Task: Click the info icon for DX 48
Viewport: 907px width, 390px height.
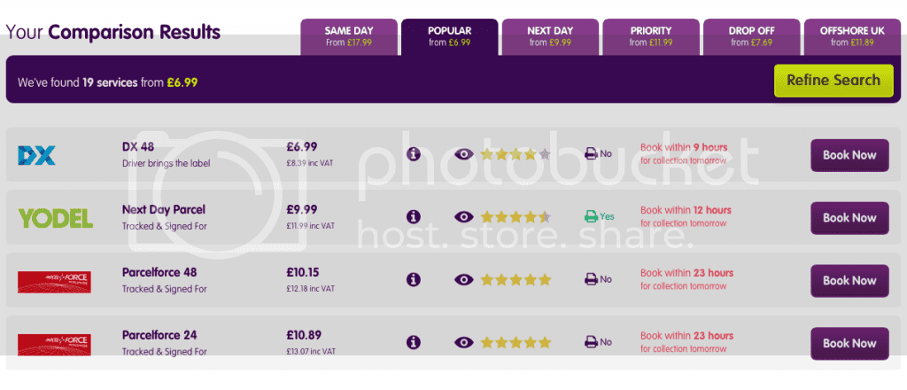Action: [x=413, y=154]
